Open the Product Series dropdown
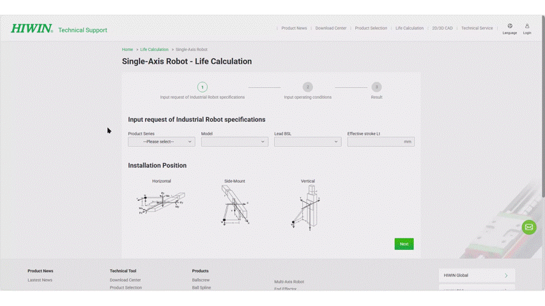Image resolution: width=545 pixels, height=306 pixels. (161, 142)
